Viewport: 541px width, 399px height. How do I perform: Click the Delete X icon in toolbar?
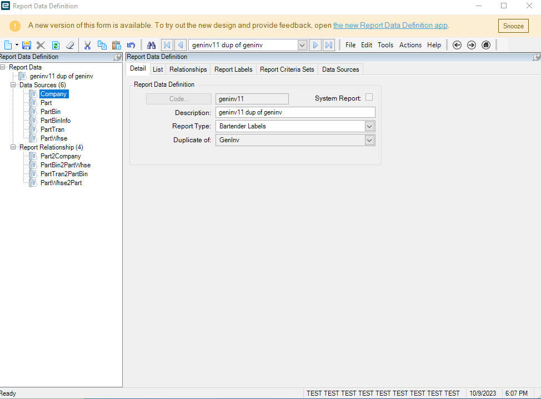click(x=41, y=45)
